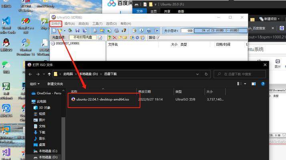
Task: Click the 文件名 column header in UltraISO
Action: coord(113,44)
